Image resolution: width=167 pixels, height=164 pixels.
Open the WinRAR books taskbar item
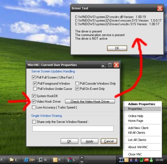71,160
